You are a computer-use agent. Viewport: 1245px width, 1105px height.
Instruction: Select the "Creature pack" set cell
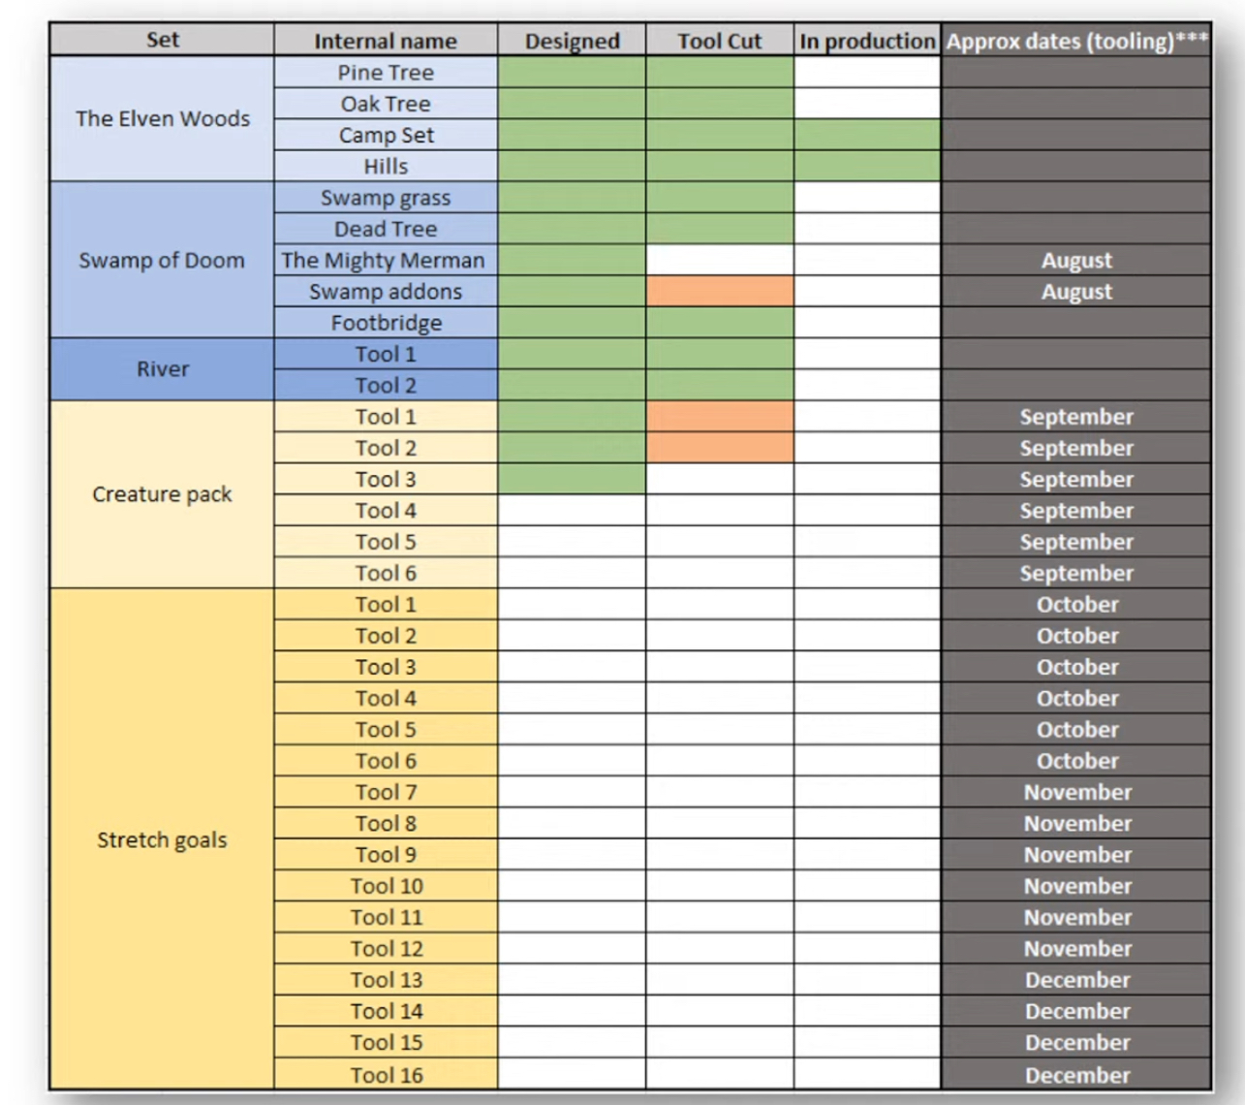coord(162,494)
